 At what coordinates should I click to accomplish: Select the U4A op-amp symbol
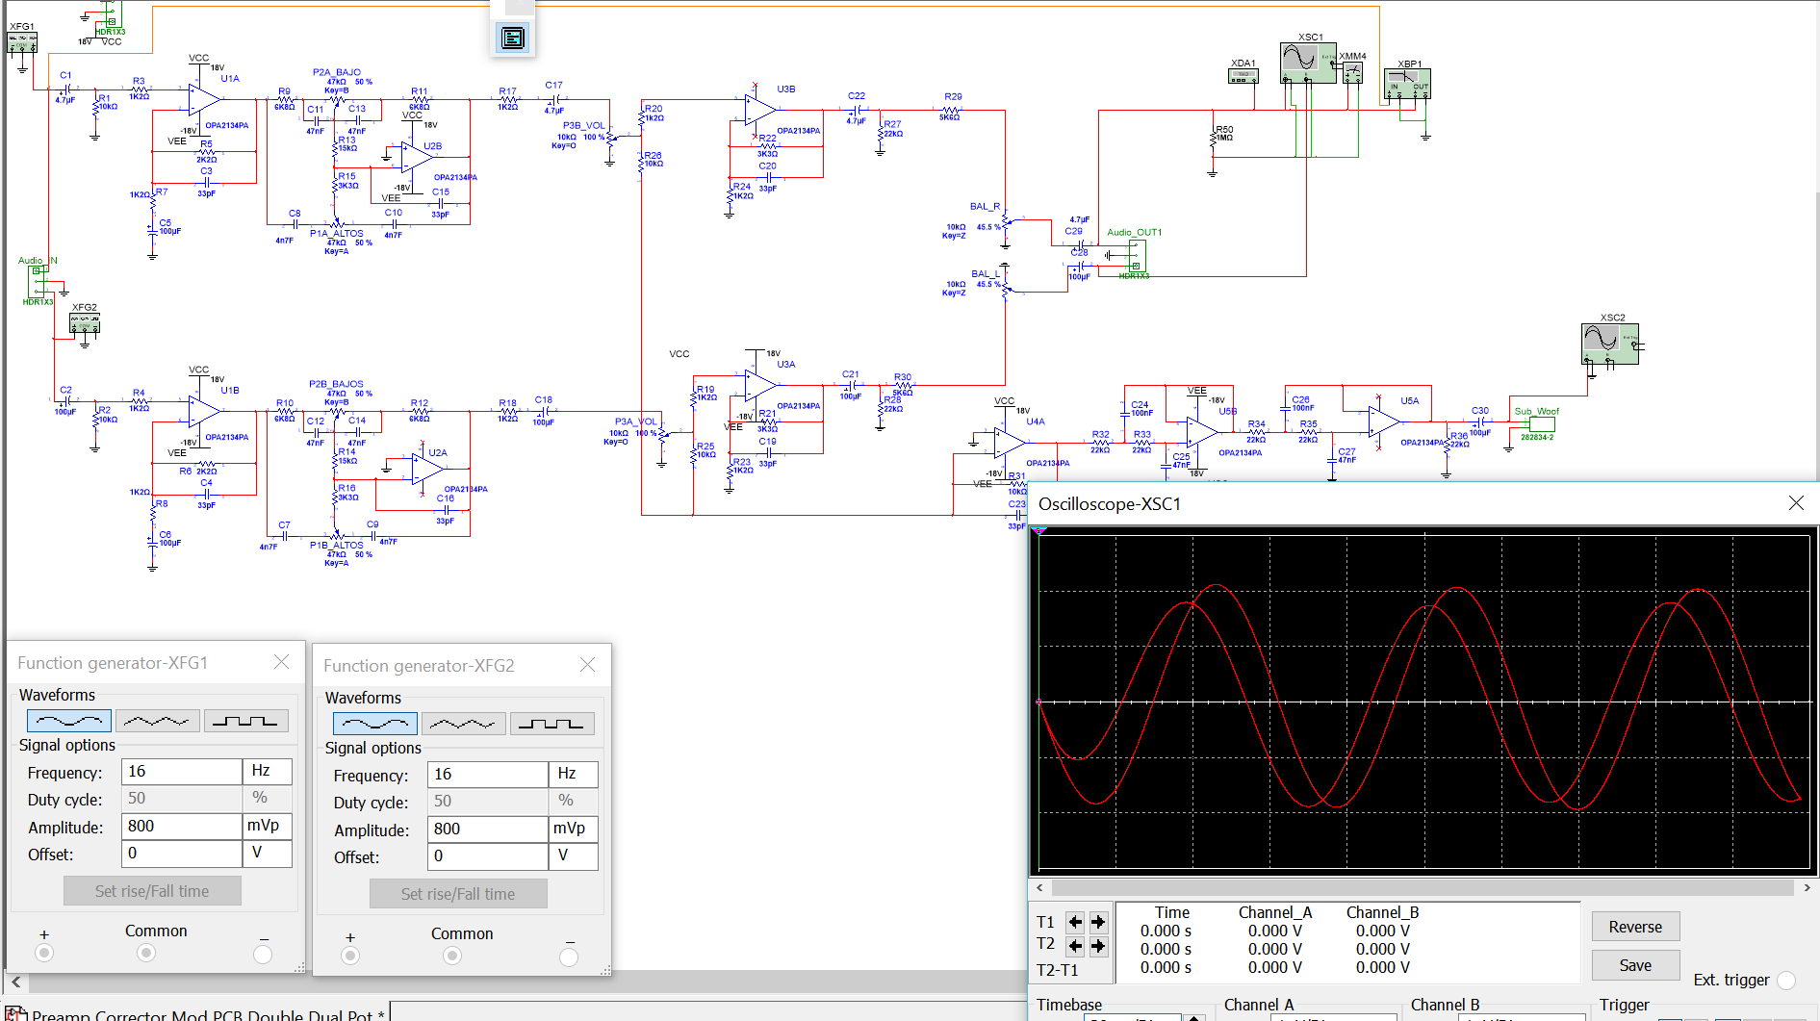(x=1010, y=443)
